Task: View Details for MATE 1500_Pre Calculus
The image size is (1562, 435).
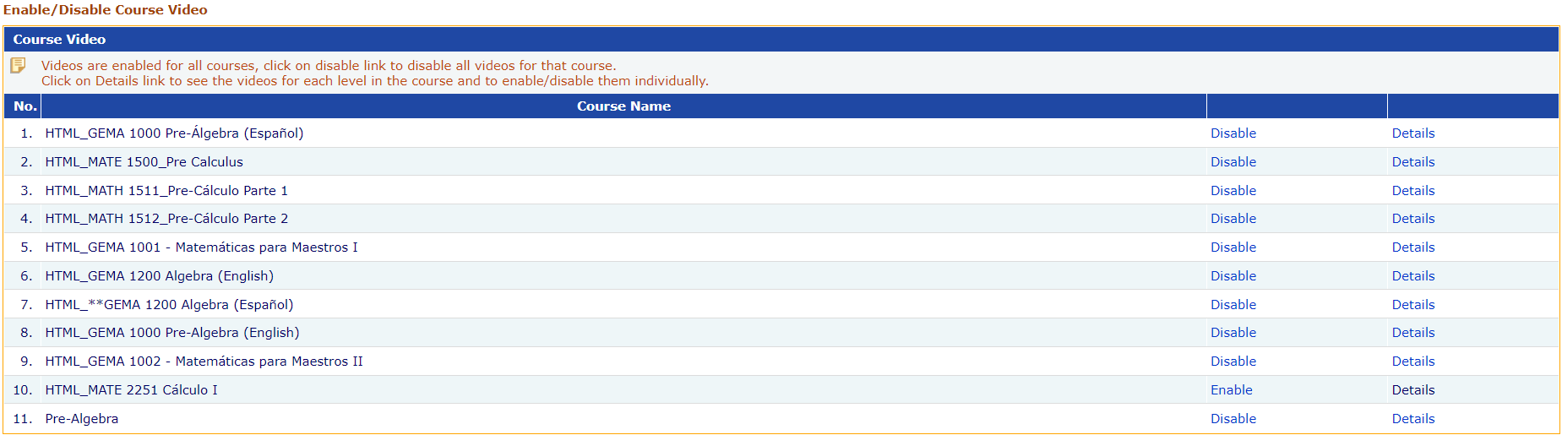Action: coord(1412,162)
